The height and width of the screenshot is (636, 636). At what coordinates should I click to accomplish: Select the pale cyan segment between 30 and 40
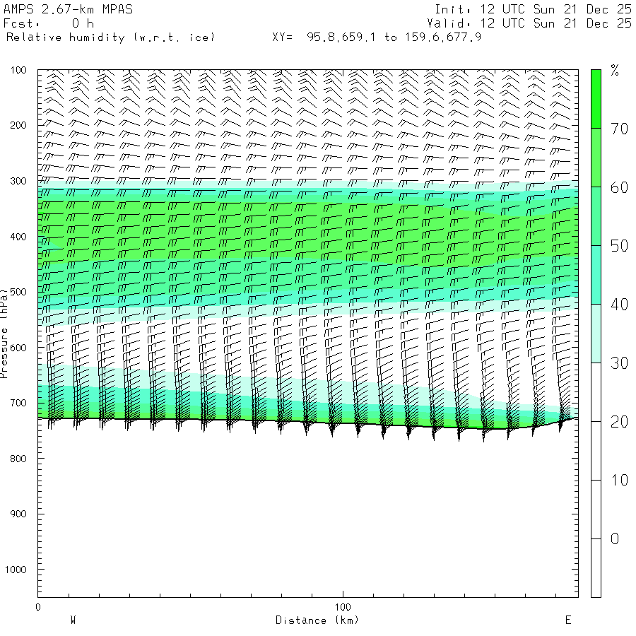pos(596,333)
